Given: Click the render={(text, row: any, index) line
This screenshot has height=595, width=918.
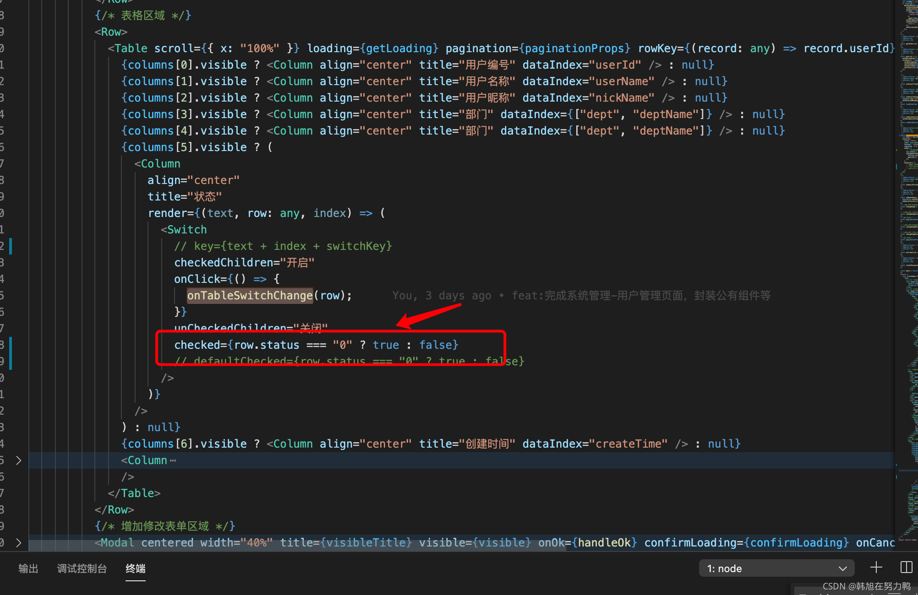Looking at the screenshot, I should pos(267,213).
